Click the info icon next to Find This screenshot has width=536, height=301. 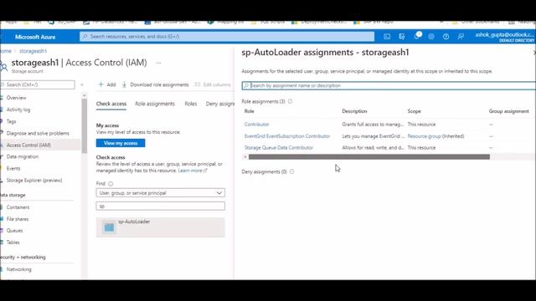pyautogui.click(x=111, y=184)
